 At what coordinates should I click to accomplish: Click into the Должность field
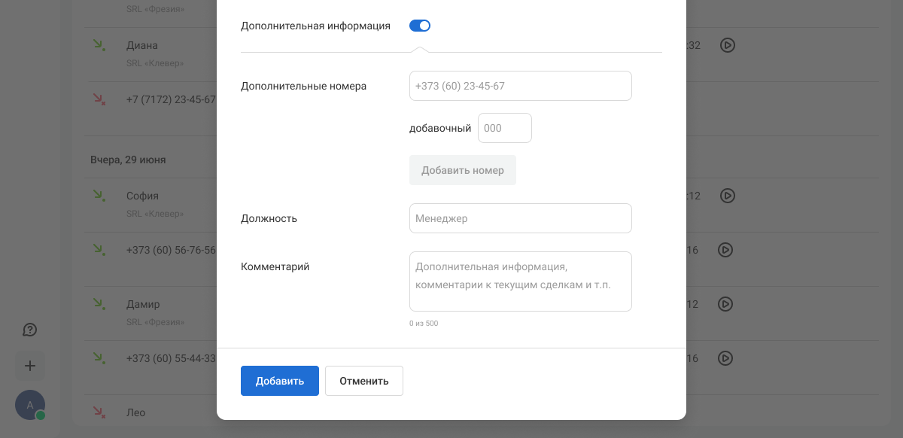click(x=520, y=218)
